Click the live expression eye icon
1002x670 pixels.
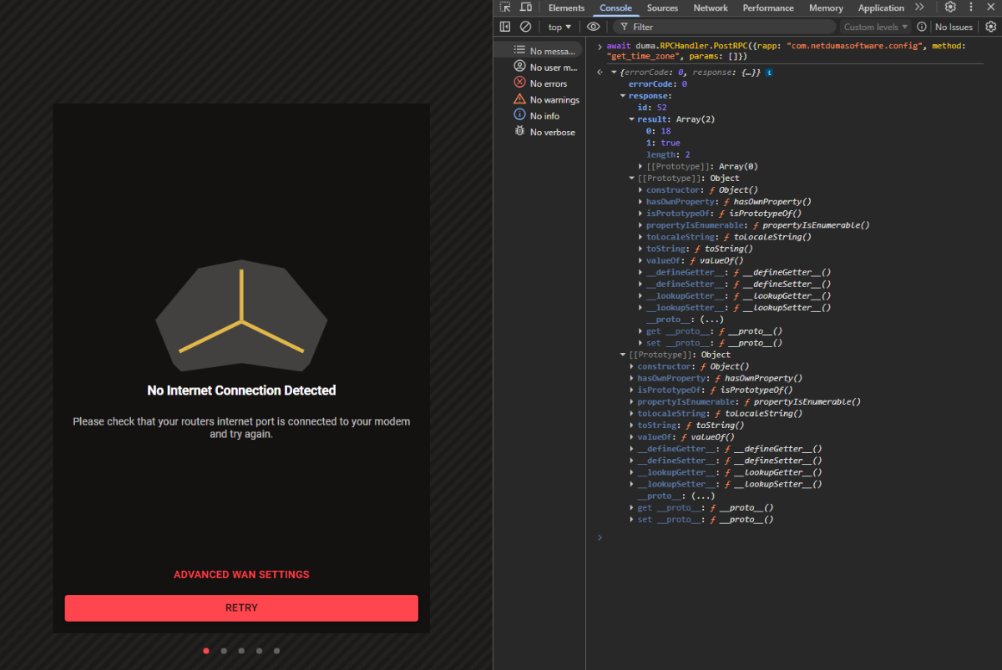pyautogui.click(x=593, y=27)
